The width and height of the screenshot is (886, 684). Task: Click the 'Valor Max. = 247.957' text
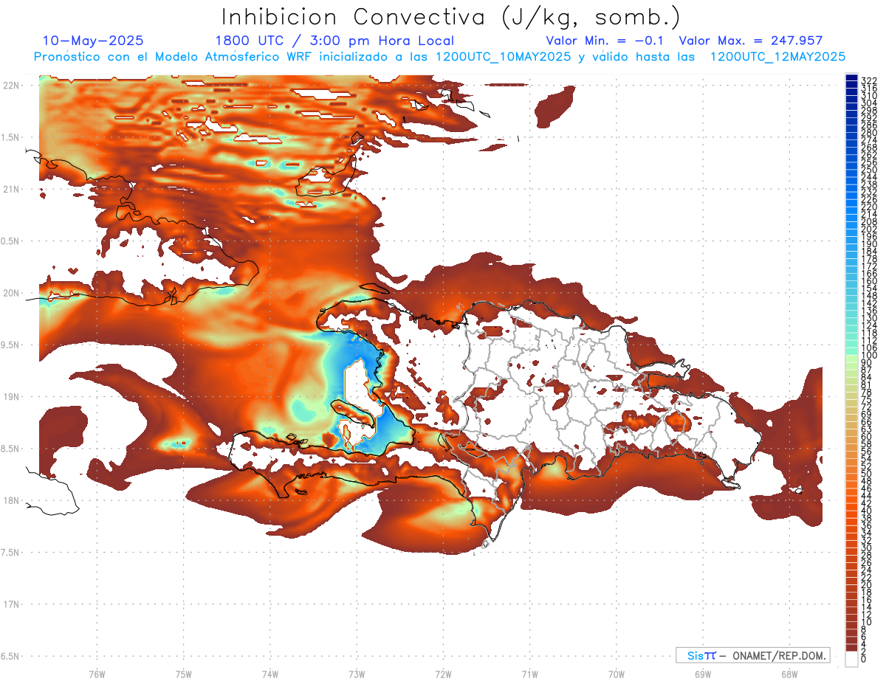point(750,41)
